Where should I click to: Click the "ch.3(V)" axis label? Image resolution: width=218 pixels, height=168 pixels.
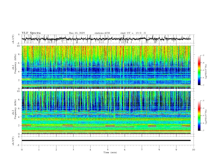click(13, 141)
